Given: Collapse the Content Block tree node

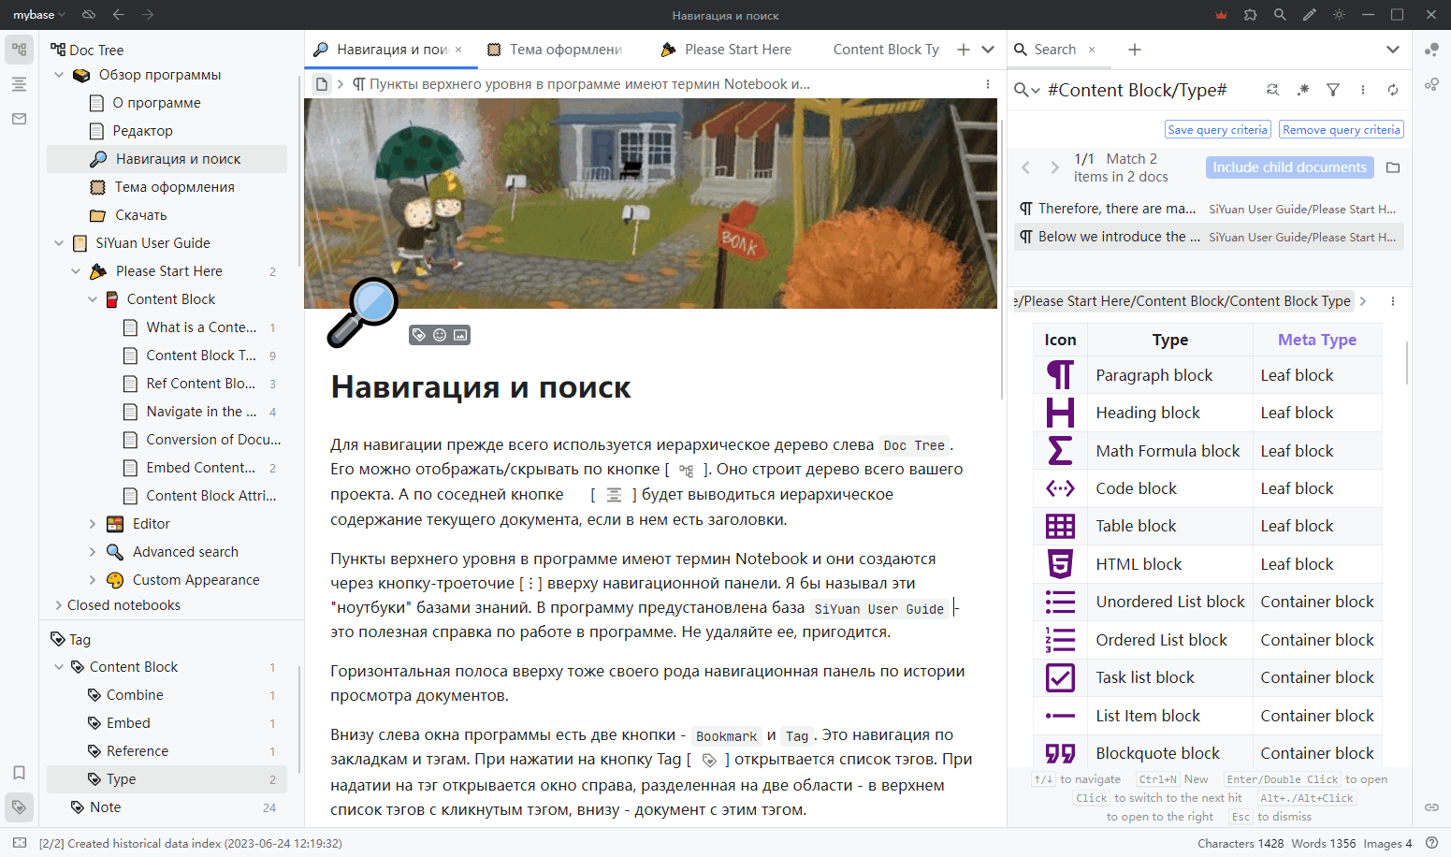Looking at the screenshot, I should click(x=93, y=299).
